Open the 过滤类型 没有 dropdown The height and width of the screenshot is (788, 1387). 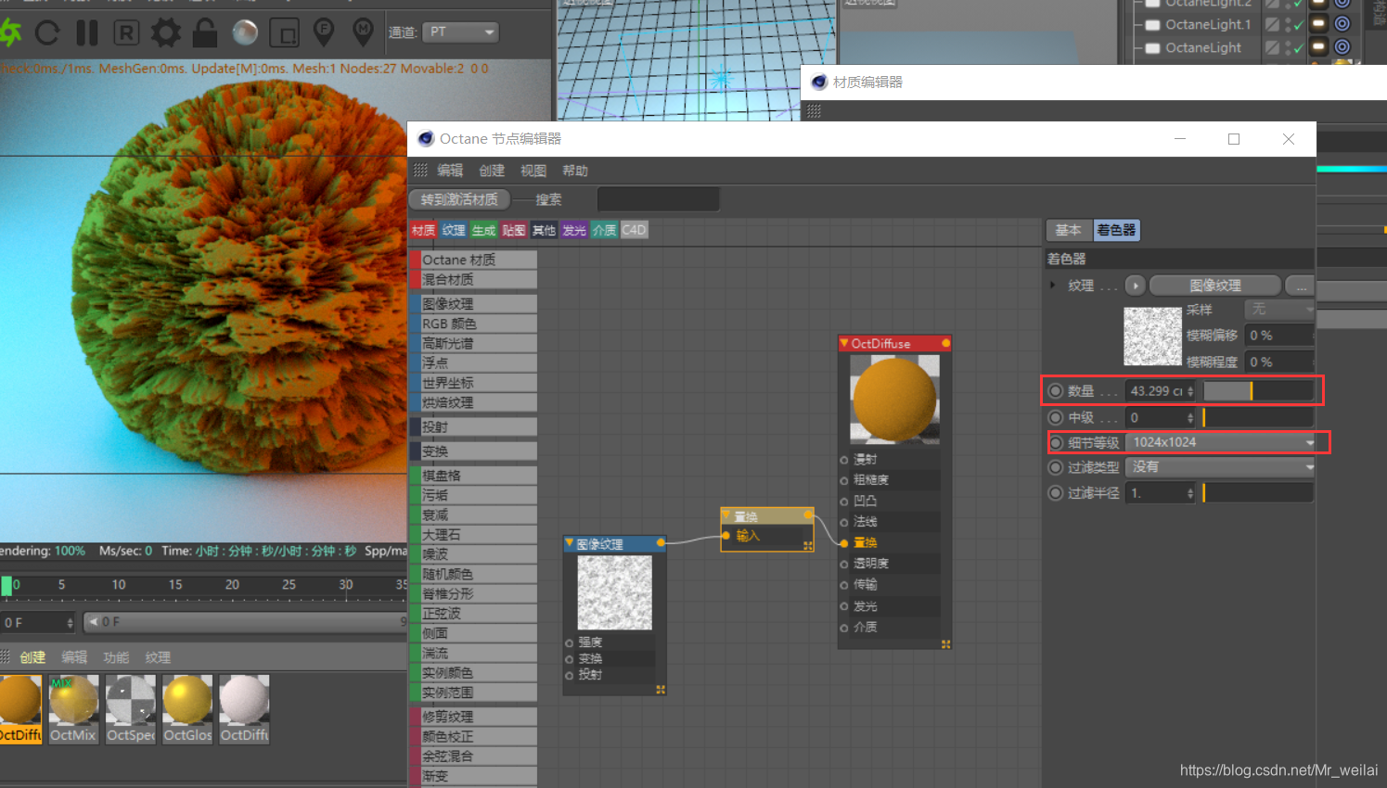pos(1221,467)
